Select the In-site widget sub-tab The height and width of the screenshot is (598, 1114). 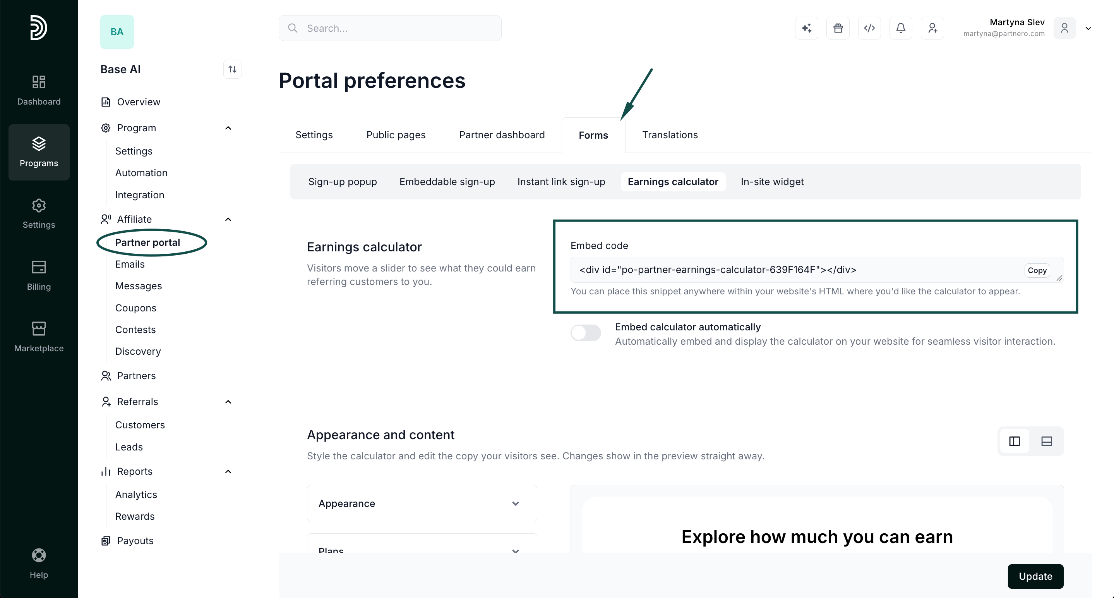click(772, 182)
